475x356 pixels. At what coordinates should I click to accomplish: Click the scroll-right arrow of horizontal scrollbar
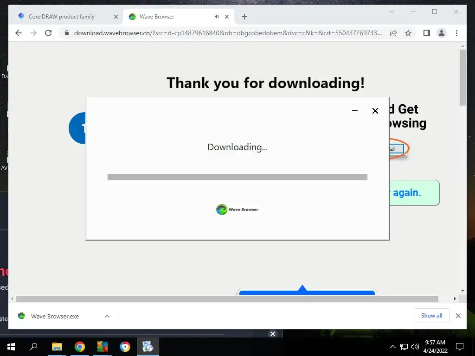click(x=455, y=299)
